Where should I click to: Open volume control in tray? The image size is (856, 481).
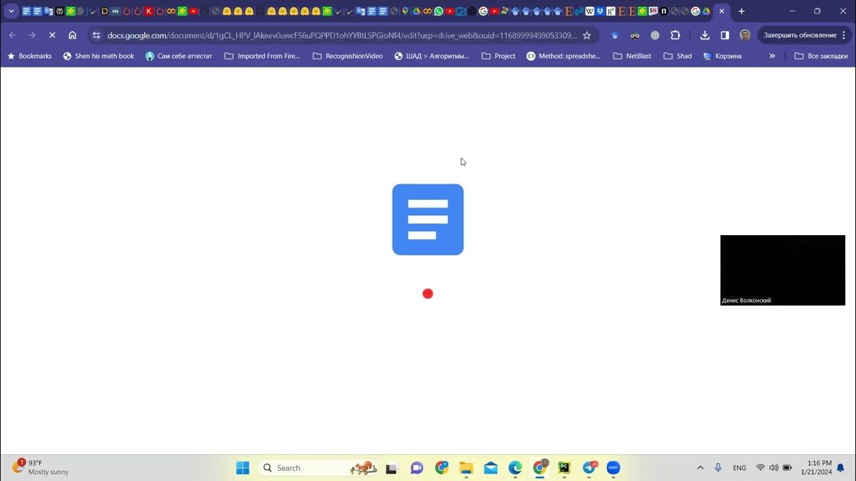click(x=774, y=468)
